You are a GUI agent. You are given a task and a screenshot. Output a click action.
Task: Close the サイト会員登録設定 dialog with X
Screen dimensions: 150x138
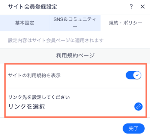[142, 7]
